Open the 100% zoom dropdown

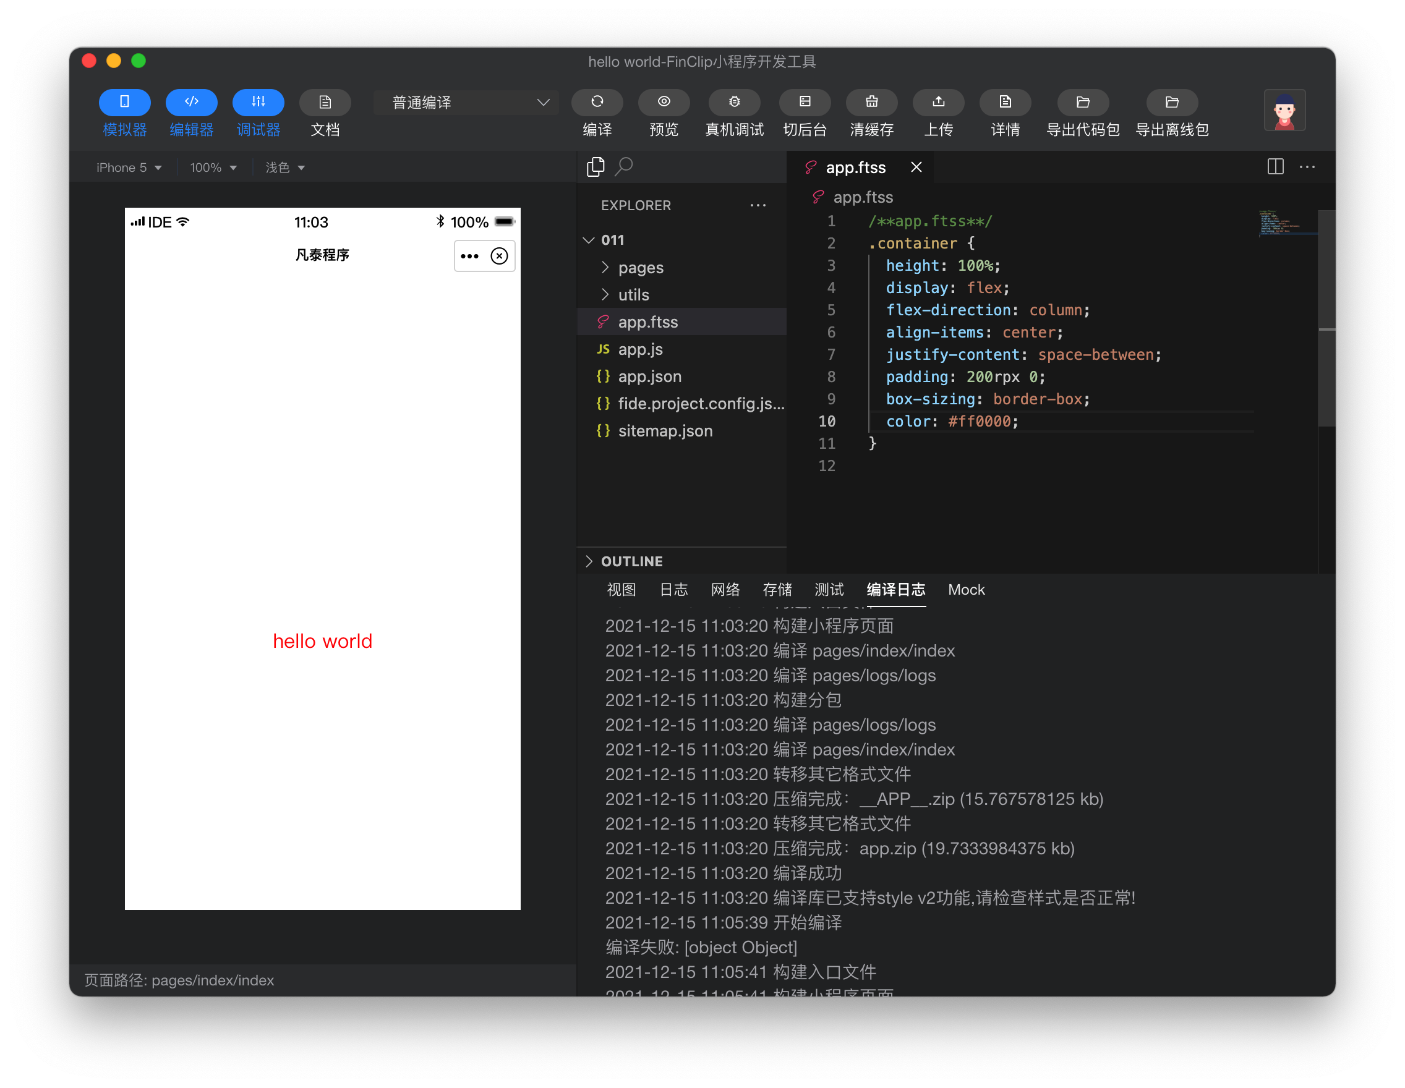click(213, 168)
